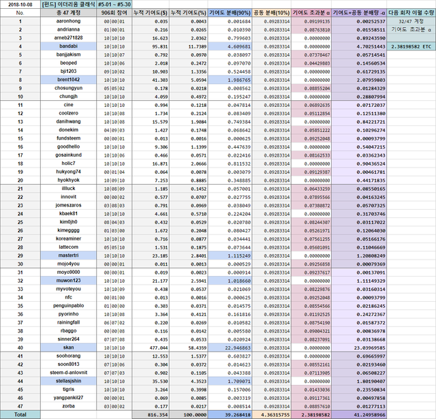Select skan's distribution value 22.946863
Screen dimensions: 436x419
click(230, 347)
